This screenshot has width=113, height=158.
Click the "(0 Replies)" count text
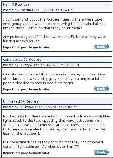(33, 60)
